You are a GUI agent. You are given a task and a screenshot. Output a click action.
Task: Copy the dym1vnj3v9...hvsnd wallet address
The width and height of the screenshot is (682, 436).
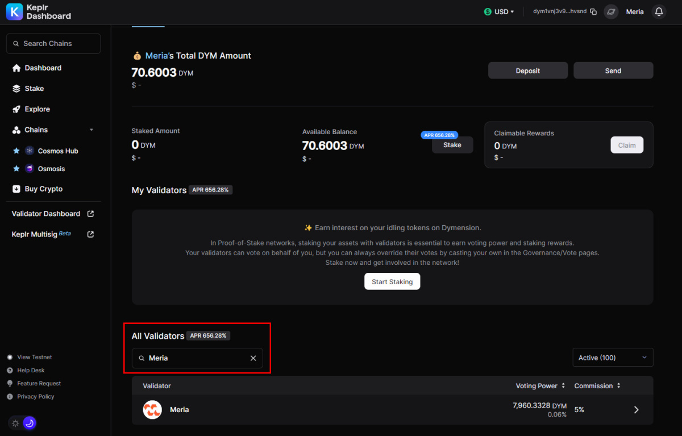tap(593, 12)
